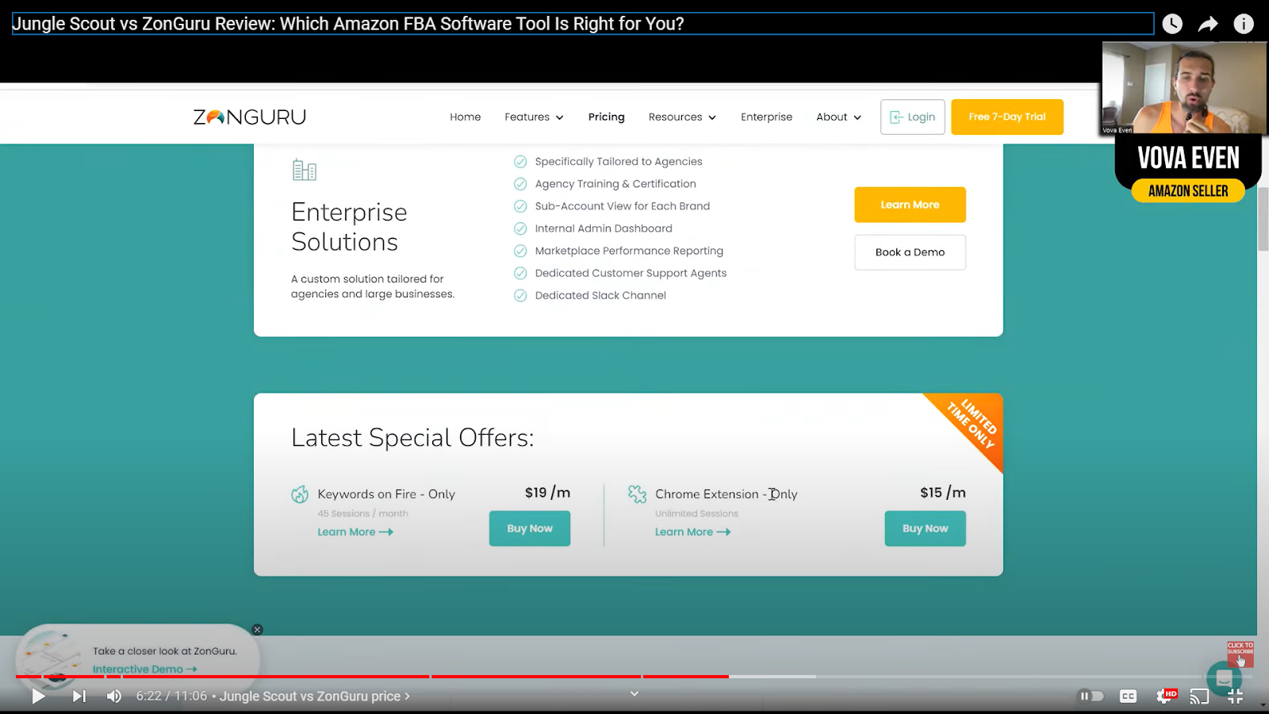Click the Enterprise Solutions heading
1269x714 pixels.
click(x=349, y=227)
